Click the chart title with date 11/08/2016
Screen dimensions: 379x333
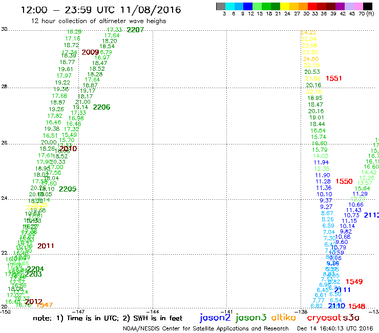101,10
